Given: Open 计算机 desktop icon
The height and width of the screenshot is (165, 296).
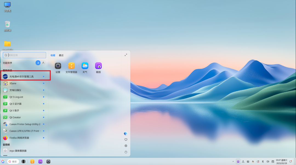Looking at the screenshot, I should 7,7.
